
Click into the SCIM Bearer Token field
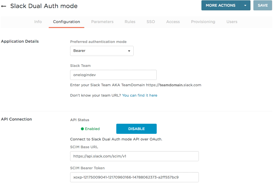(134, 177)
